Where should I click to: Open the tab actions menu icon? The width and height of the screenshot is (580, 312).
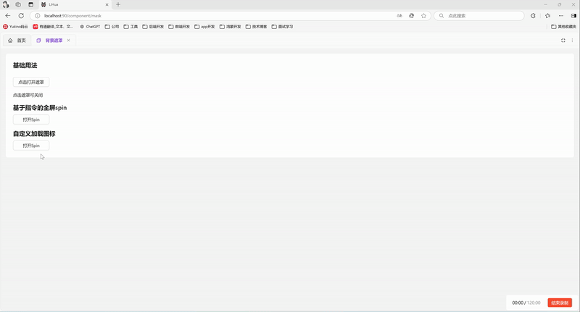click(30, 4)
